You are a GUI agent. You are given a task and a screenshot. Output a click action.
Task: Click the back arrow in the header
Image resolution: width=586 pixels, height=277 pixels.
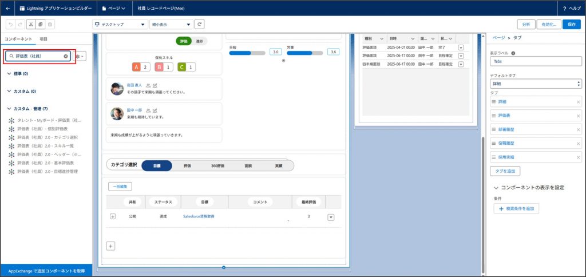(8, 9)
